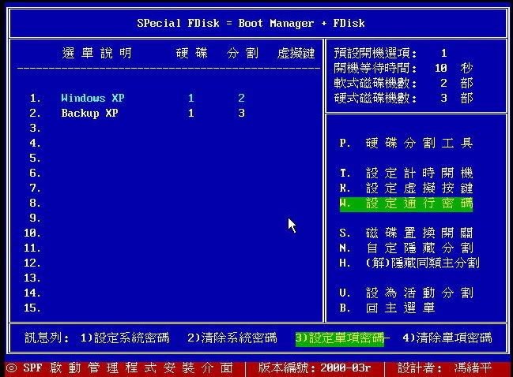This screenshot has height=377, width=513.
Task: Click empty boot slot number 6.
Action: [35, 173]
